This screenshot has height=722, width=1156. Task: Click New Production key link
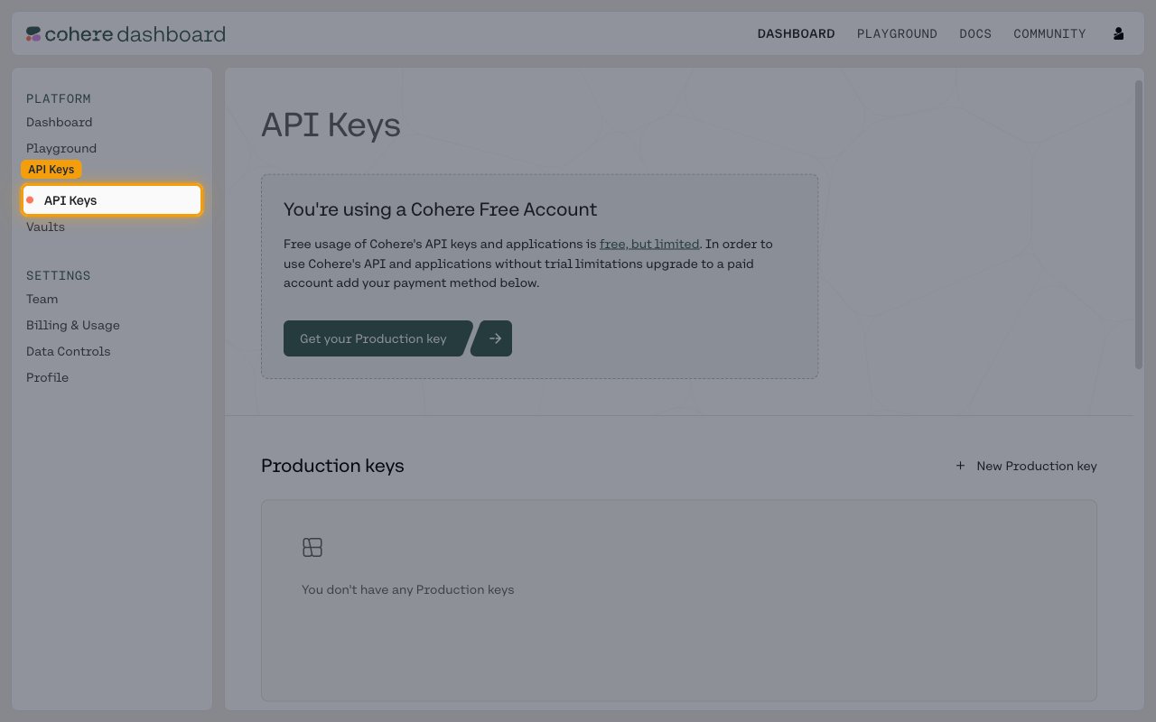pyautogui.click(x=1037, y=466)
